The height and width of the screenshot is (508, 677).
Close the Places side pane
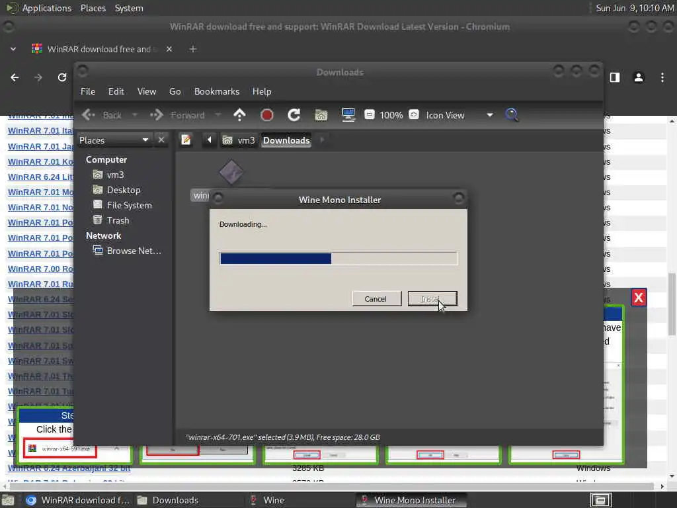pyautogui.click(x=161, y=140)
